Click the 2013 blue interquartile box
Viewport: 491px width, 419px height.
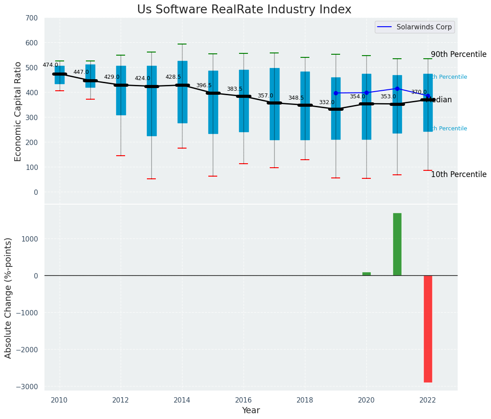point(152,101)
